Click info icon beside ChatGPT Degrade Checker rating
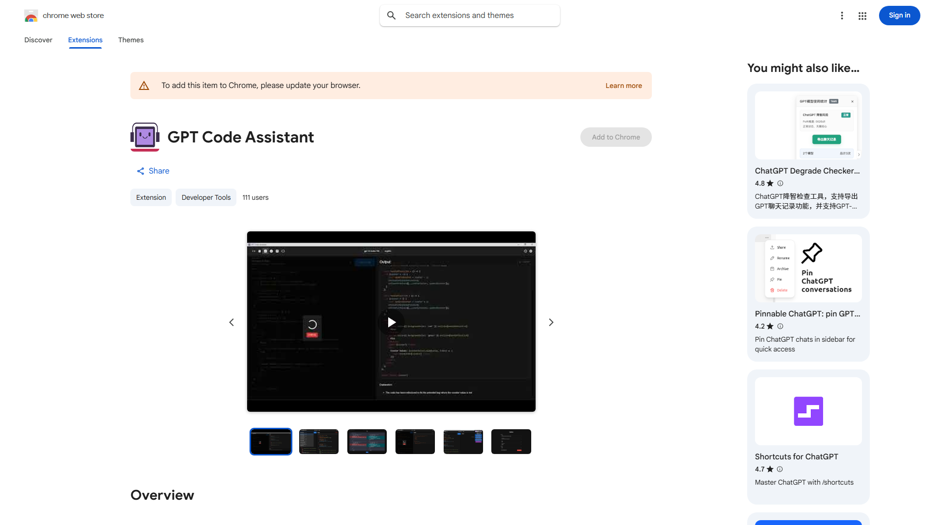934x525 pixels. [x=780, y=183]
